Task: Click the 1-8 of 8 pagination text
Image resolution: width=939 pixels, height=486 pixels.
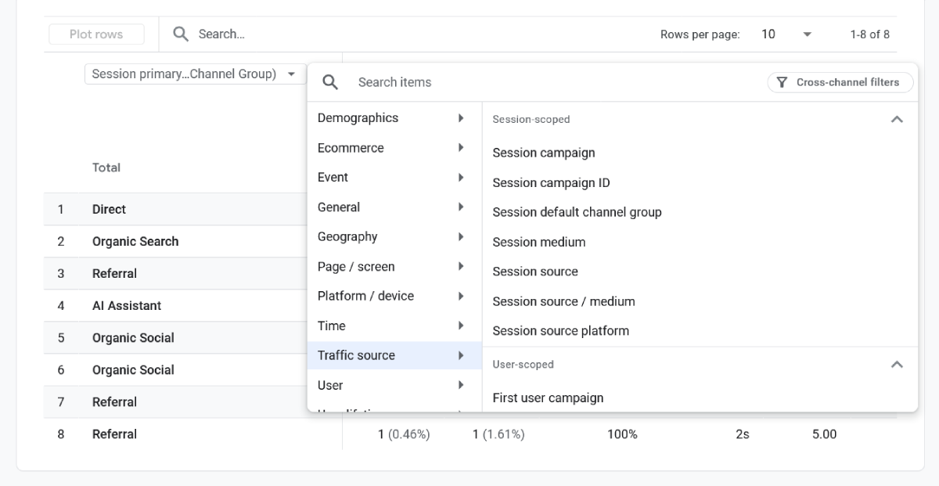Action: [869, 34]
